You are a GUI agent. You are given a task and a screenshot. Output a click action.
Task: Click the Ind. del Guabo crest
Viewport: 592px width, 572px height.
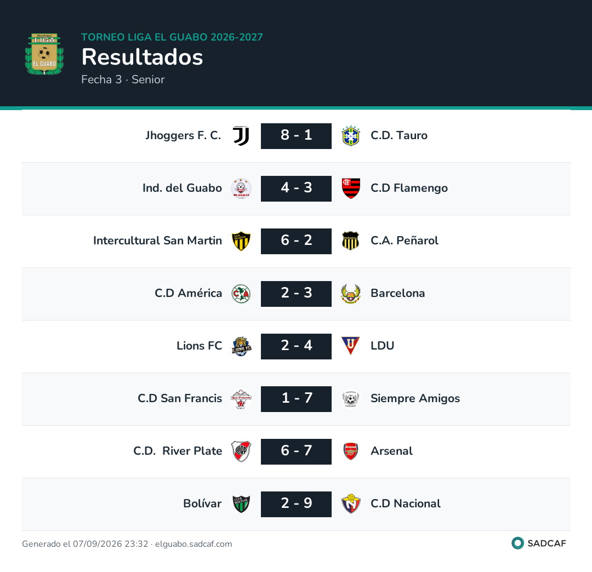(241, 188)
